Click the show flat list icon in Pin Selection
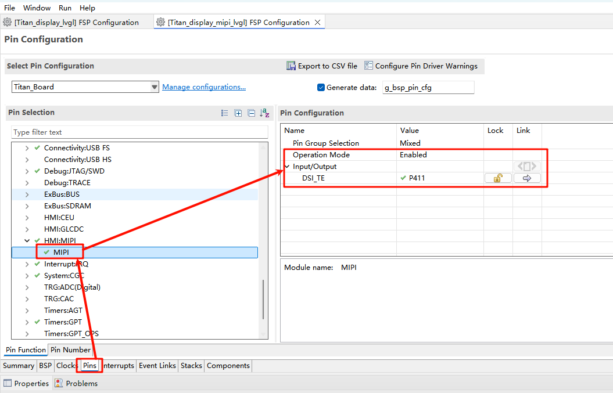 (x=225, y=113)
